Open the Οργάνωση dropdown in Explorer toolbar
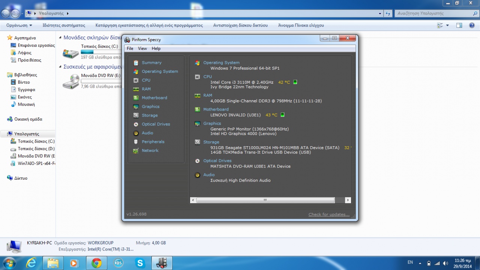The image size is (480, 270). pos(19,25)
